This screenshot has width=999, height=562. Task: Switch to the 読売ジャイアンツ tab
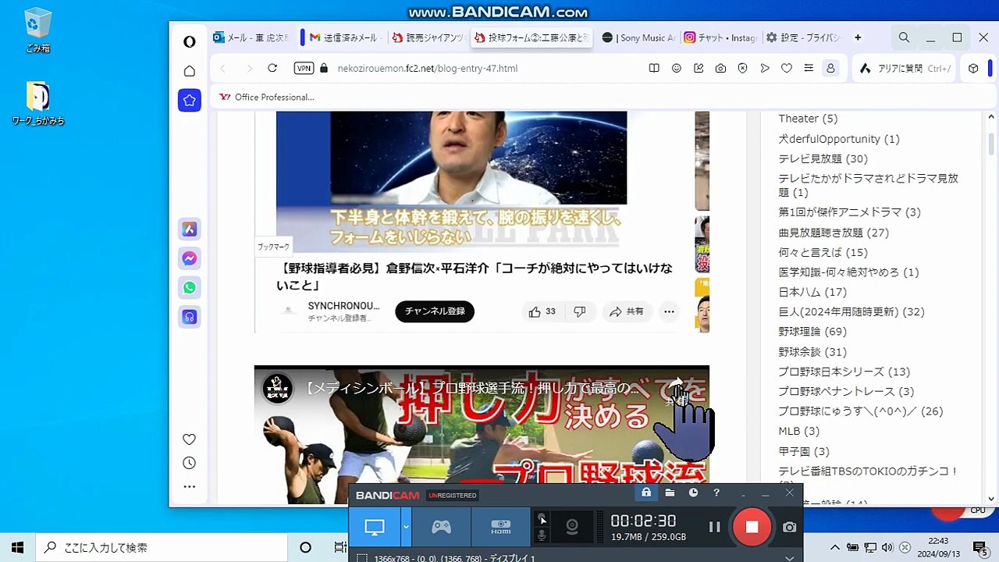coord(428,37)
